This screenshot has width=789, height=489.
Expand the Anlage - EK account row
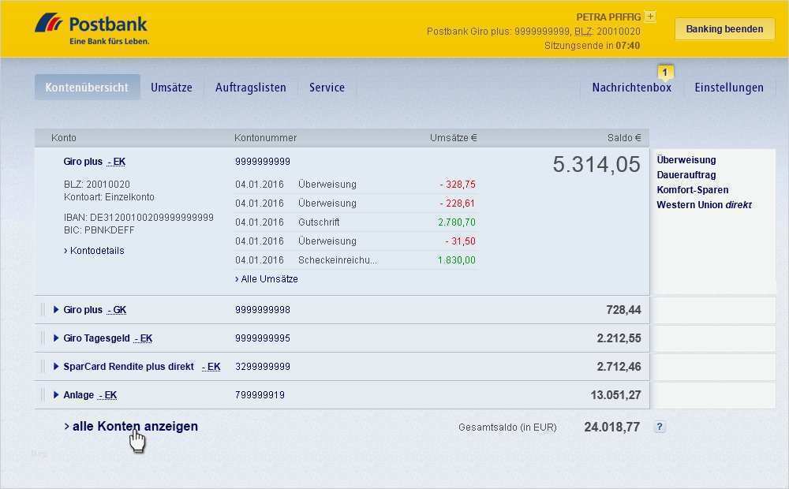(55, 394)
